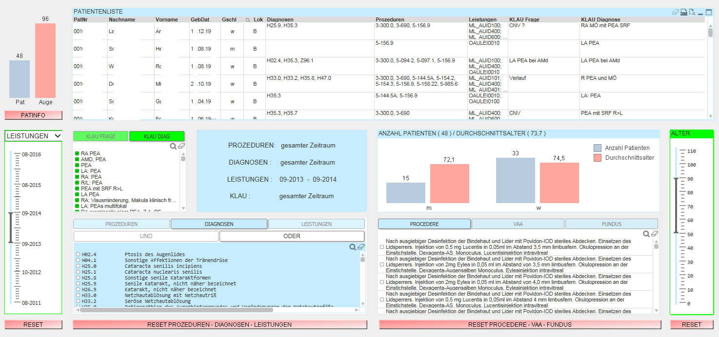Open the FUNDUS tab
This screenshot has height=337, width=719.
pyautogui.click(x=612, y=224)
